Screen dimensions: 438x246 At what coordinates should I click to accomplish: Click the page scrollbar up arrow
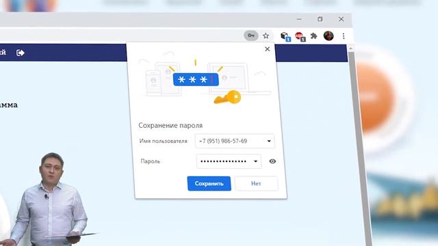click(351, 49)
